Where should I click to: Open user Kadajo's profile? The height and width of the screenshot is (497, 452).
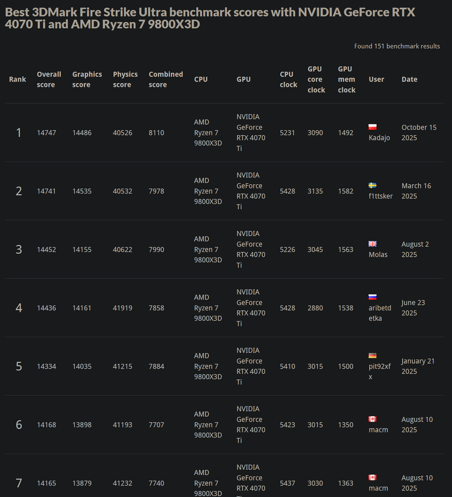point(379,138)
